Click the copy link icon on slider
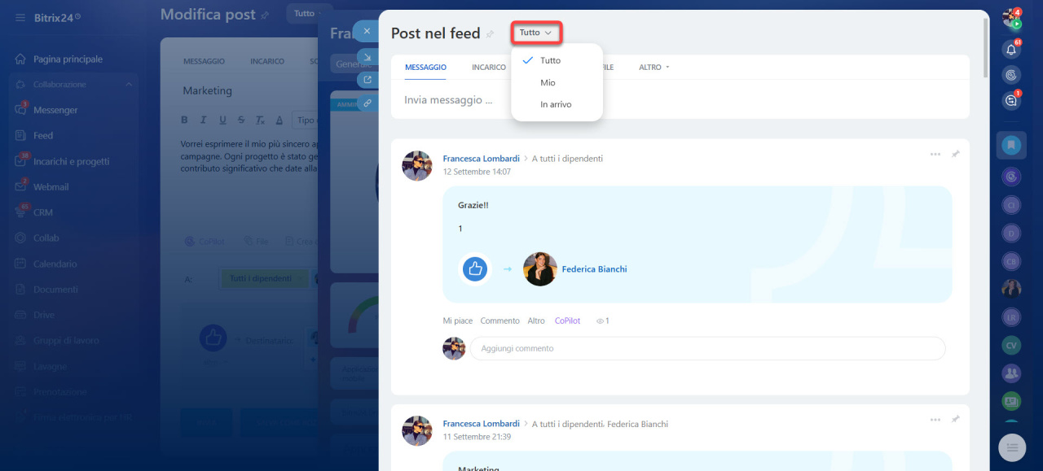 tap(367, 103)
